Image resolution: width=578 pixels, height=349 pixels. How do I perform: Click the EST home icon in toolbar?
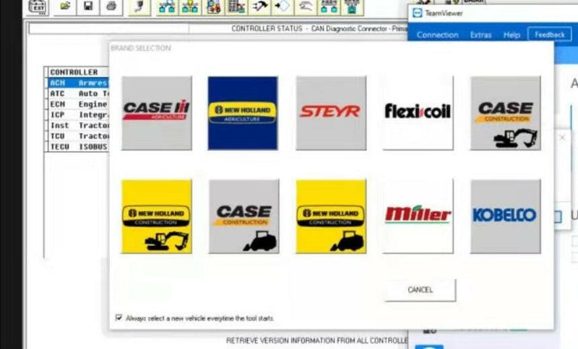38,6
